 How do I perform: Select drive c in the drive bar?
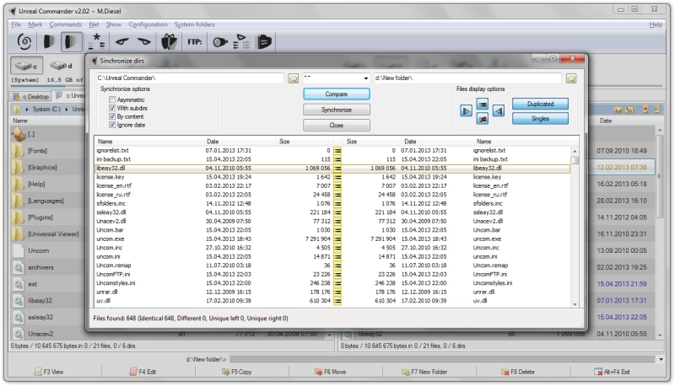click(27, 66)
